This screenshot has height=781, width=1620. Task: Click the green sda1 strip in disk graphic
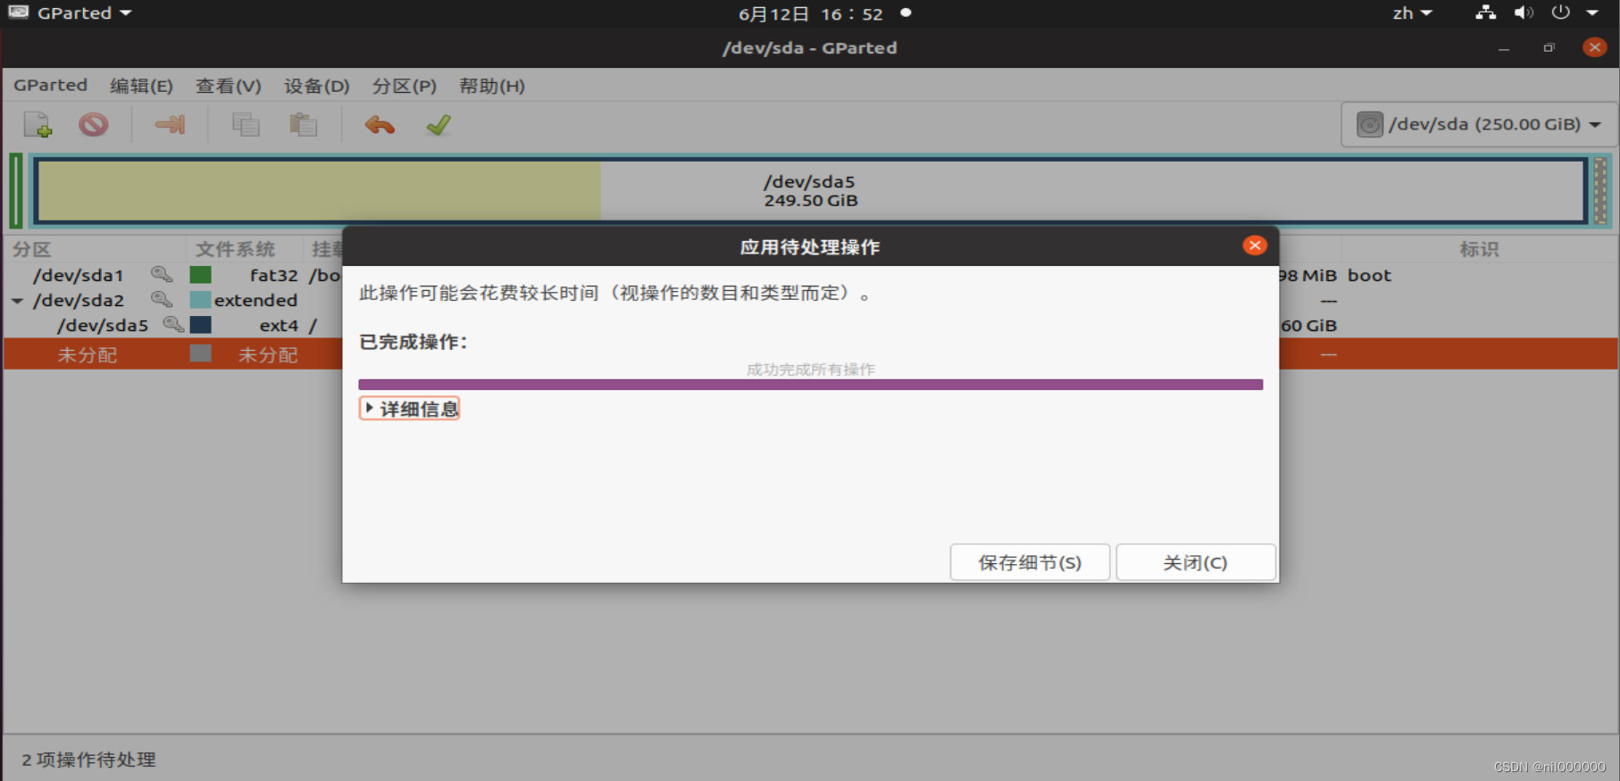(x=16, y=191)
